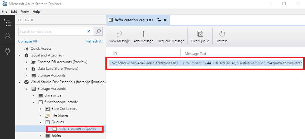Click the Cosmos DB Accounts planet icon
Screen dimensions: 305x139
pos(33,62)
